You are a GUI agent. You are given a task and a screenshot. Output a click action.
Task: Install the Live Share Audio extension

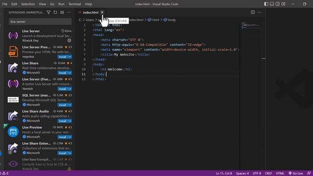click(x=63, y=121)
